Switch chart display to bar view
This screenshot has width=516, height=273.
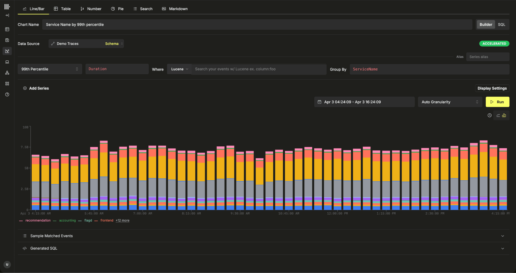(504, 116)
